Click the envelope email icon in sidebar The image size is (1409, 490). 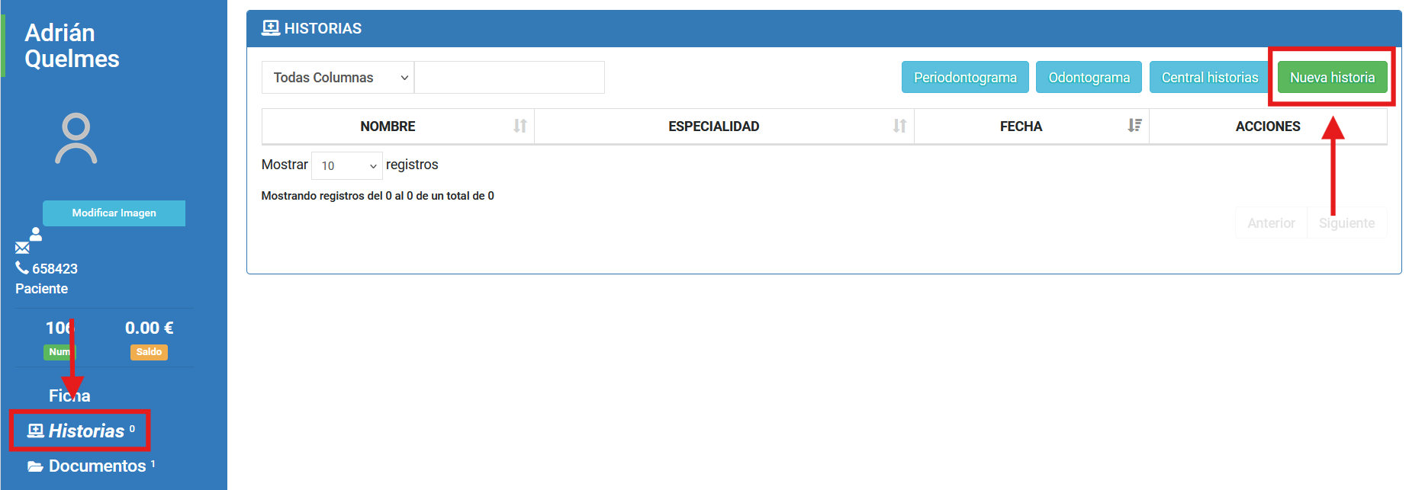click(22, 248)
